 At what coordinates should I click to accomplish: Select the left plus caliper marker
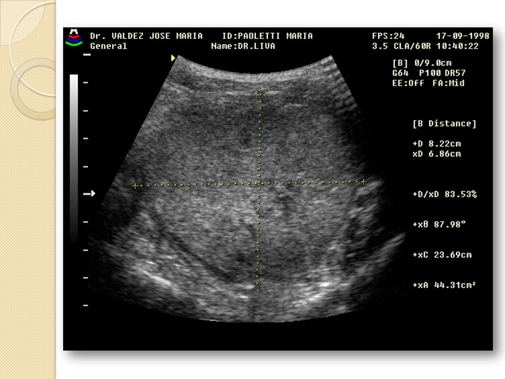(x=135, y=186)
